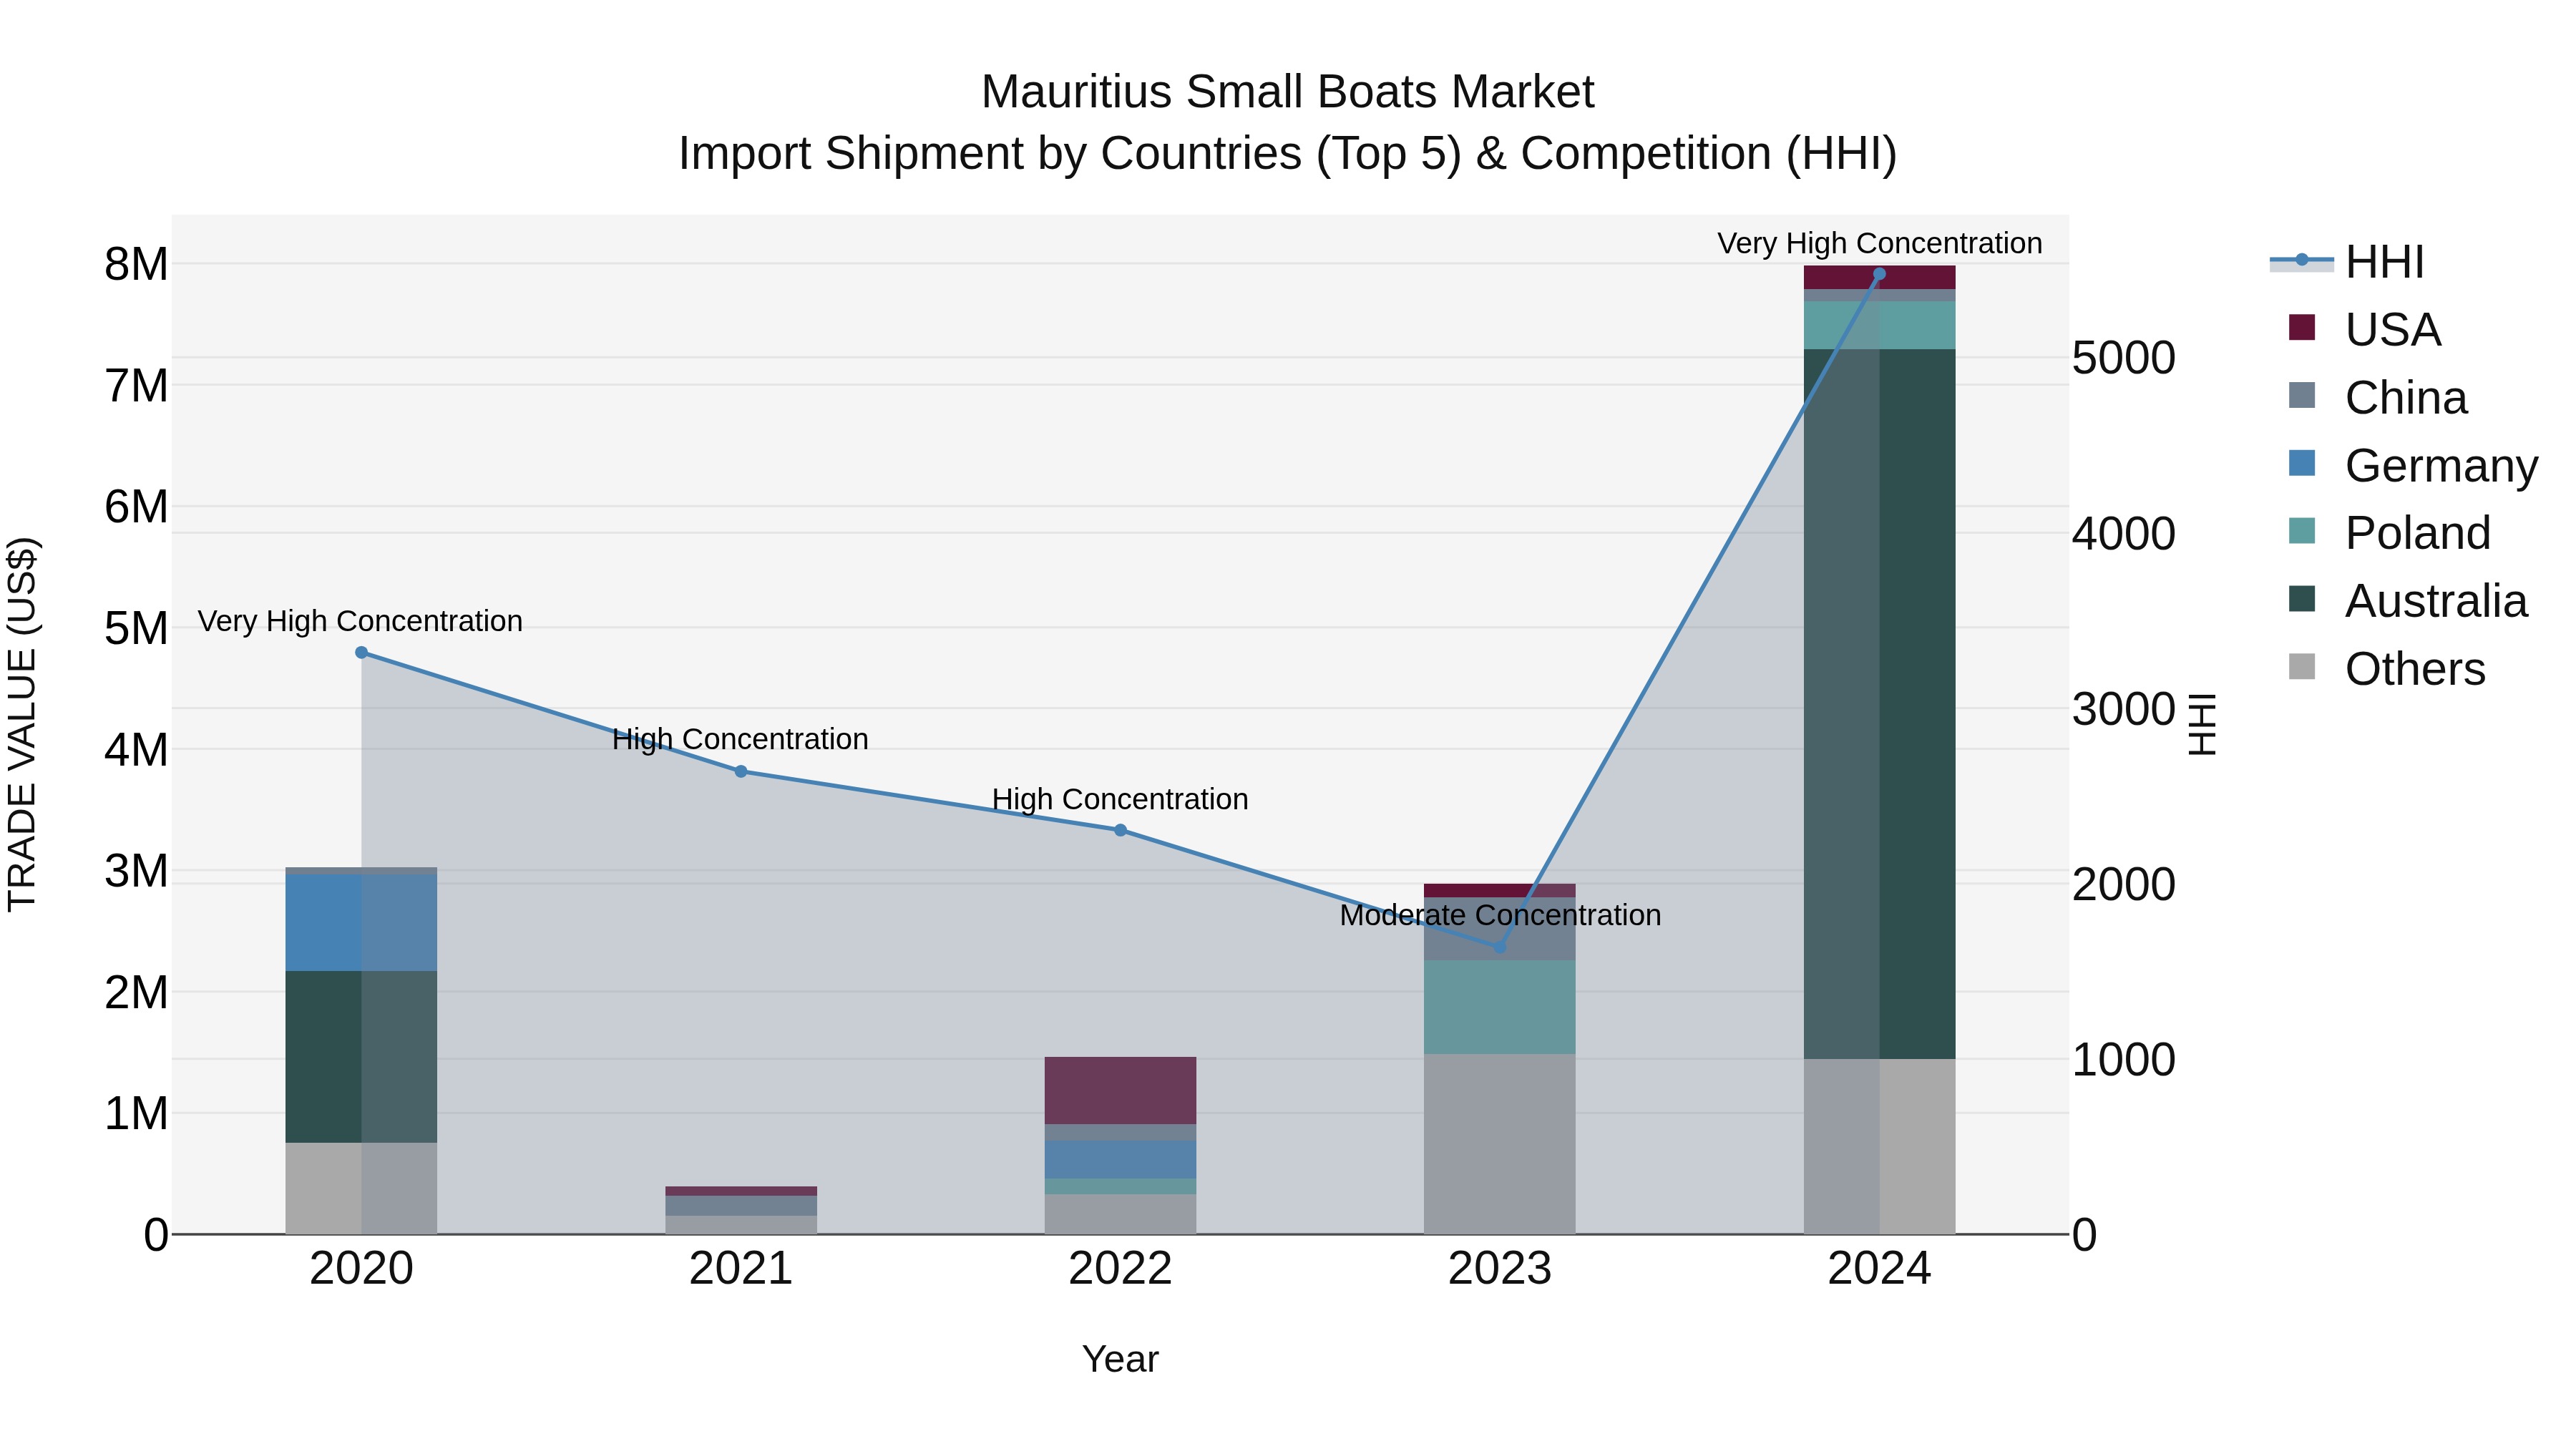Click the 2023 x-axis year label
The width and height of the screenshot is (2576, 1449).
click(x=1499, y=1269)
